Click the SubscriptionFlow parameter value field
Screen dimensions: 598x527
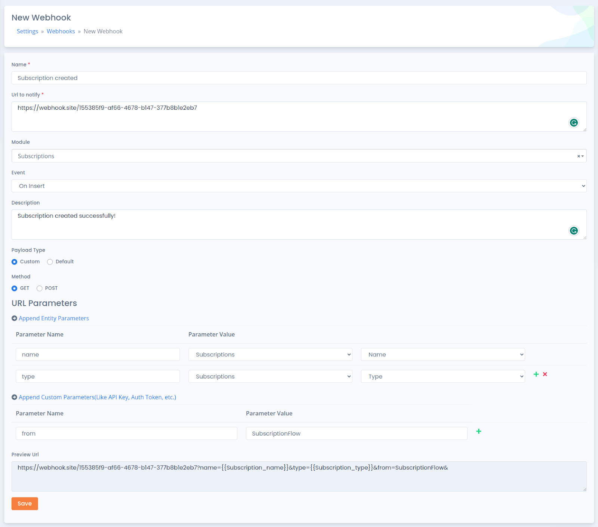(x=357, y=433)
